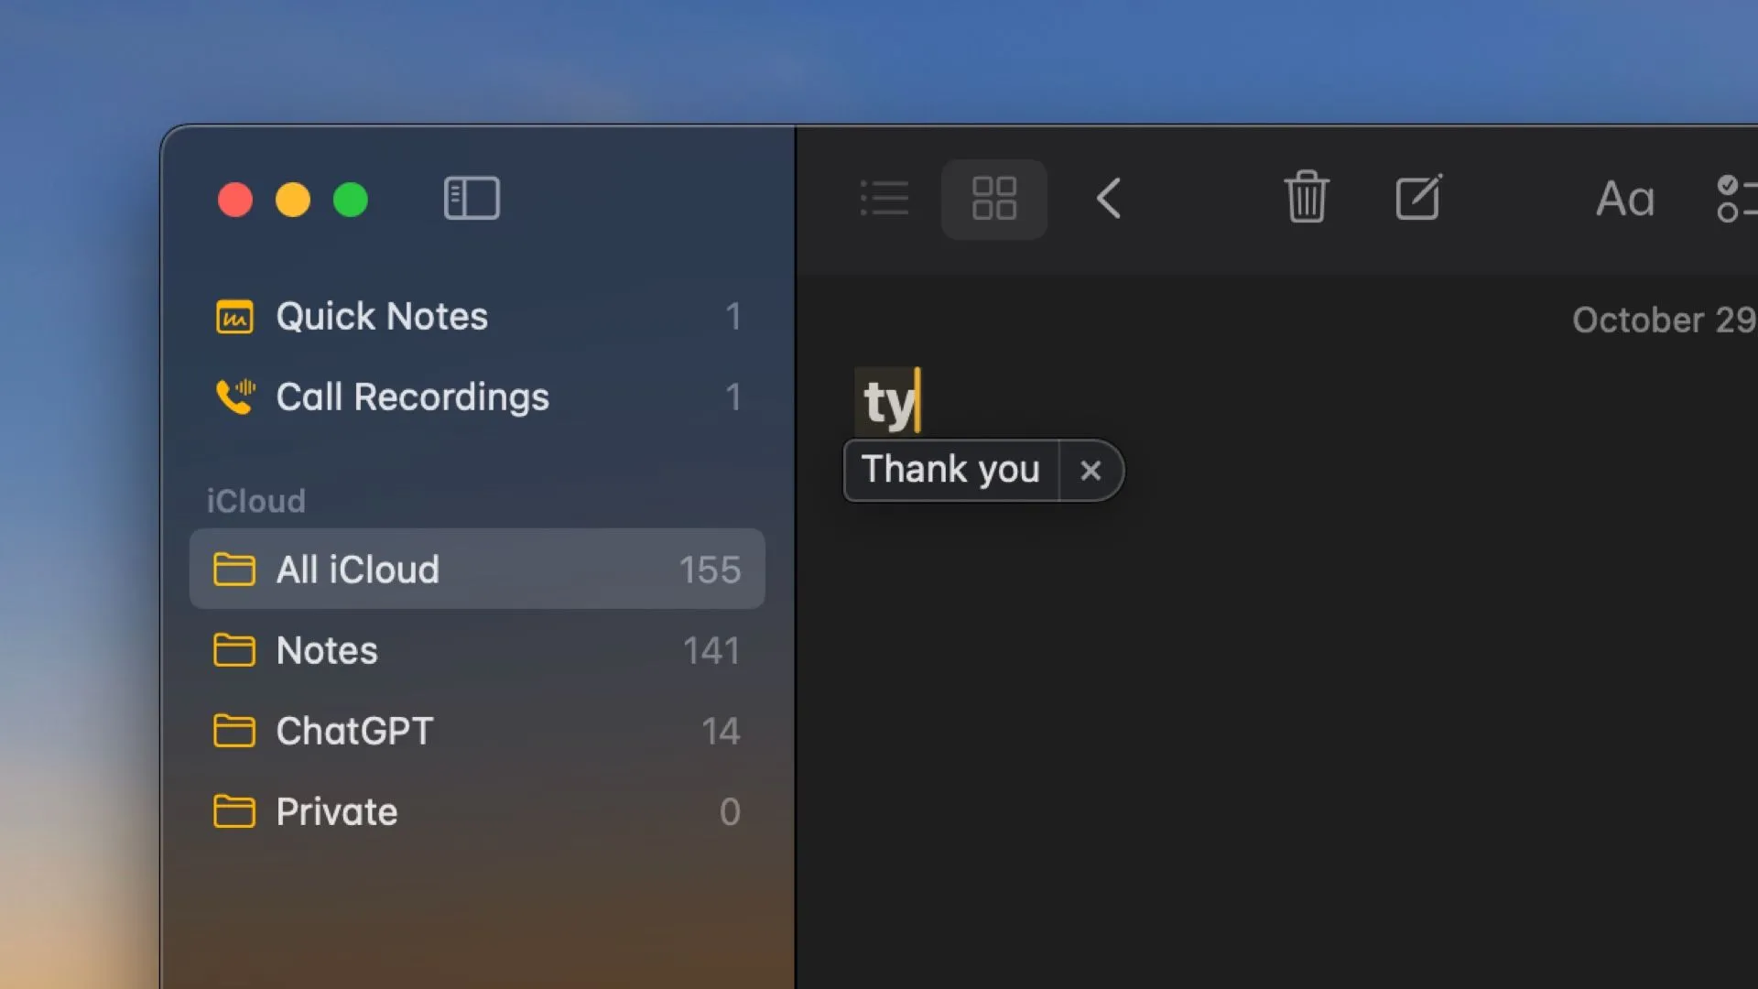Open the Private folder
Viewport: 1758px width, 989px height.
point(477,811)
